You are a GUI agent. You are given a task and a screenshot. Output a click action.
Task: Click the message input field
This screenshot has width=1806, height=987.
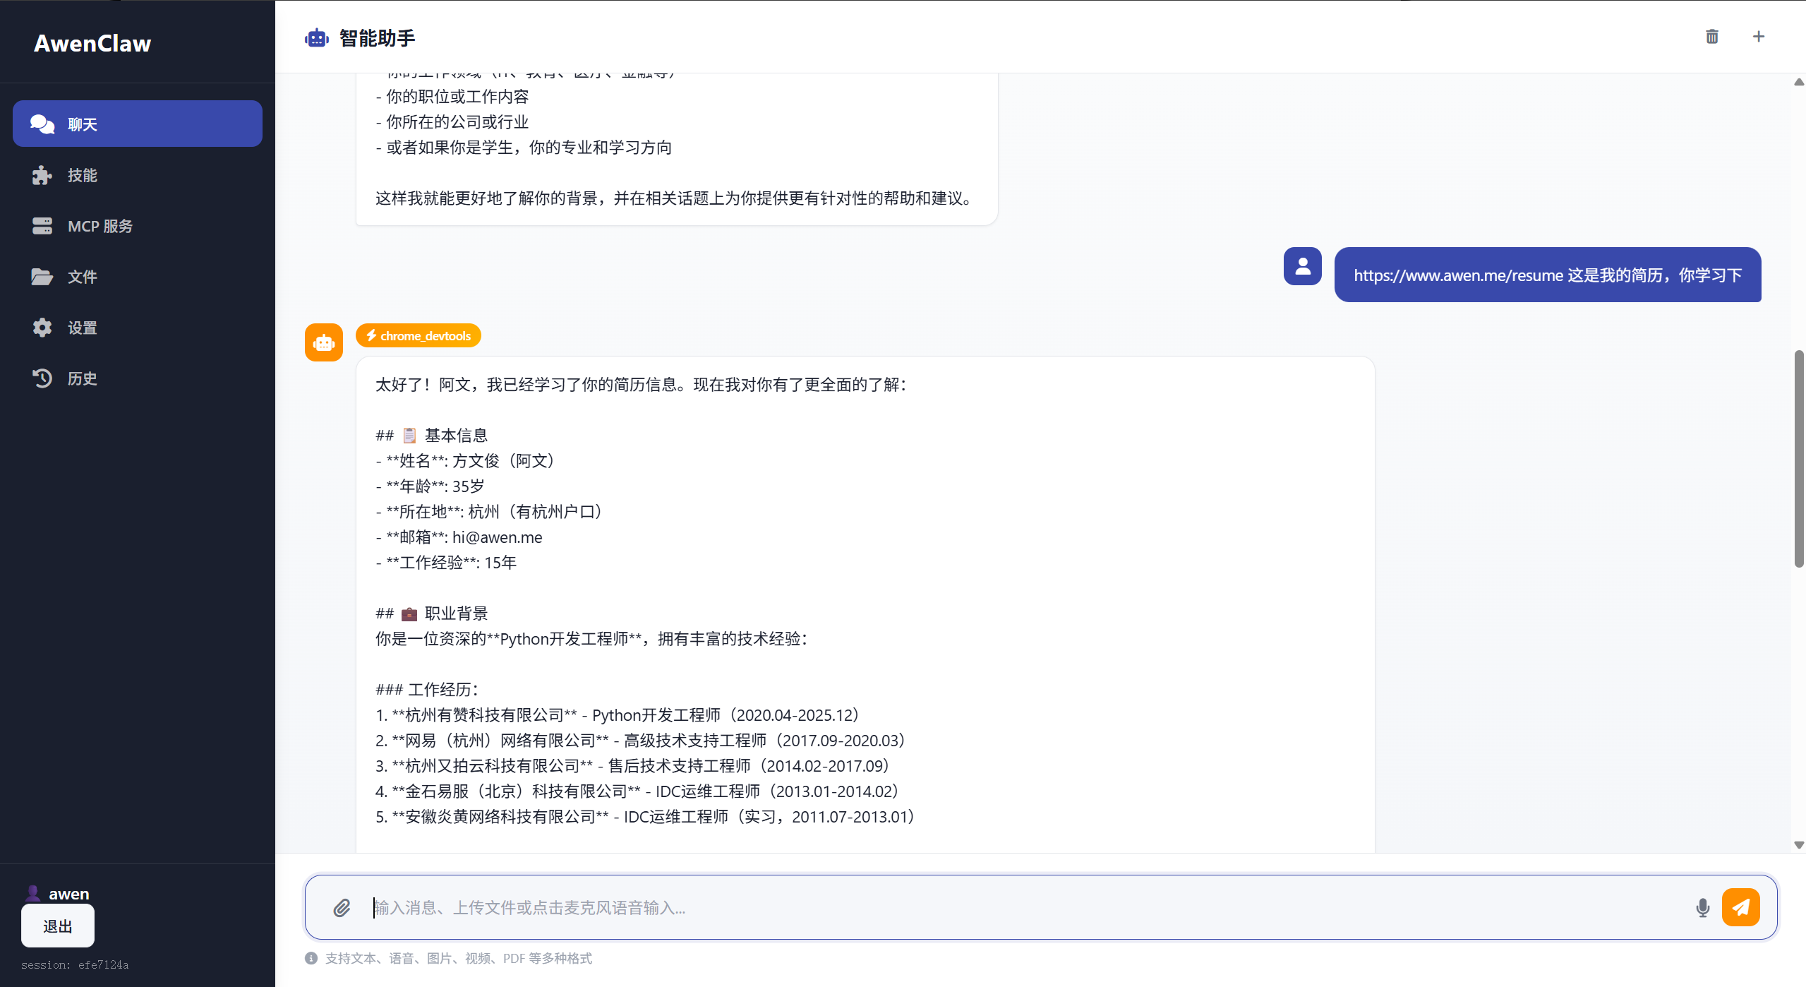point(847,907)
